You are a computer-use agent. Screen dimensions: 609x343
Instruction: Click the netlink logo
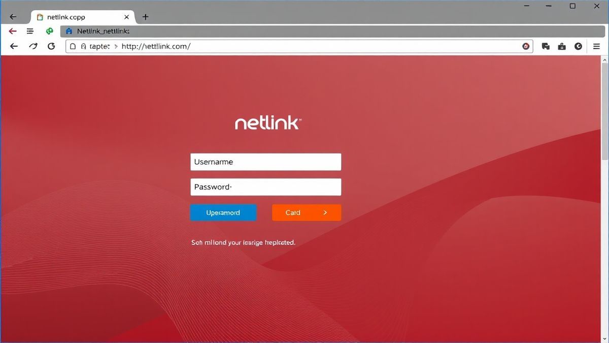(268, 123)
